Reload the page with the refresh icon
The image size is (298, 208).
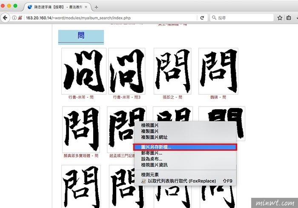(202, 18)
